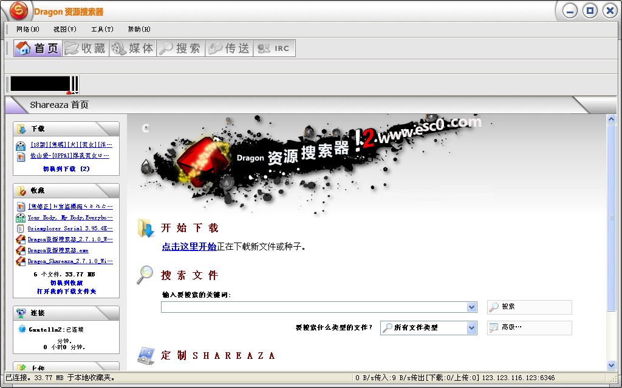Switch to the 收藏 (Library) view
This screenshot has width=622, height=388.
click(x=85, y=48)
